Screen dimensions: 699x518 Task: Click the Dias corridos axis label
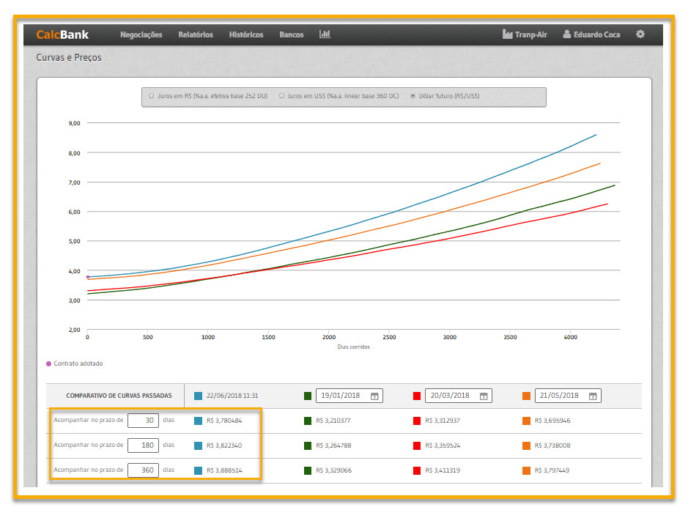tap(353, 347)
